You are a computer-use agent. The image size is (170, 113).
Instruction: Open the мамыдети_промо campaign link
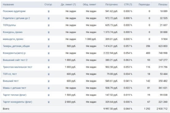pos(13,39)
